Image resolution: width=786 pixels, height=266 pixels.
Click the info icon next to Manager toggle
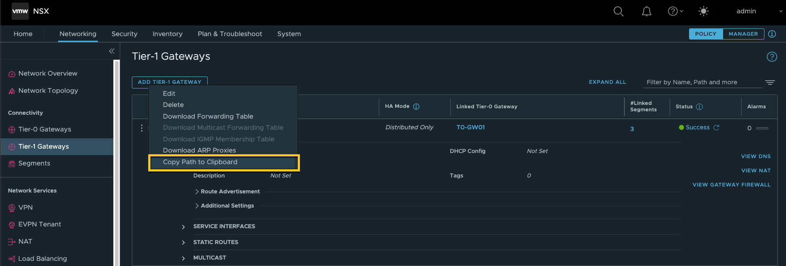772,34
